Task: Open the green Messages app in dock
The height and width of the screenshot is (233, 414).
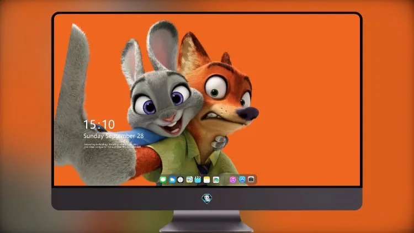Action: tap(163, 179)
